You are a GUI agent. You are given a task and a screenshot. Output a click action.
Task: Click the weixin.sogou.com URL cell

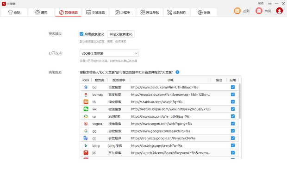[170, 109]
